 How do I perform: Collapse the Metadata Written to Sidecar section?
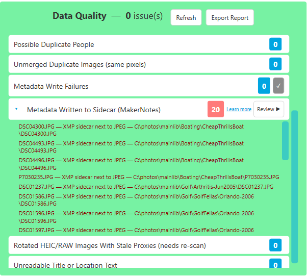(x=16, y=109)
